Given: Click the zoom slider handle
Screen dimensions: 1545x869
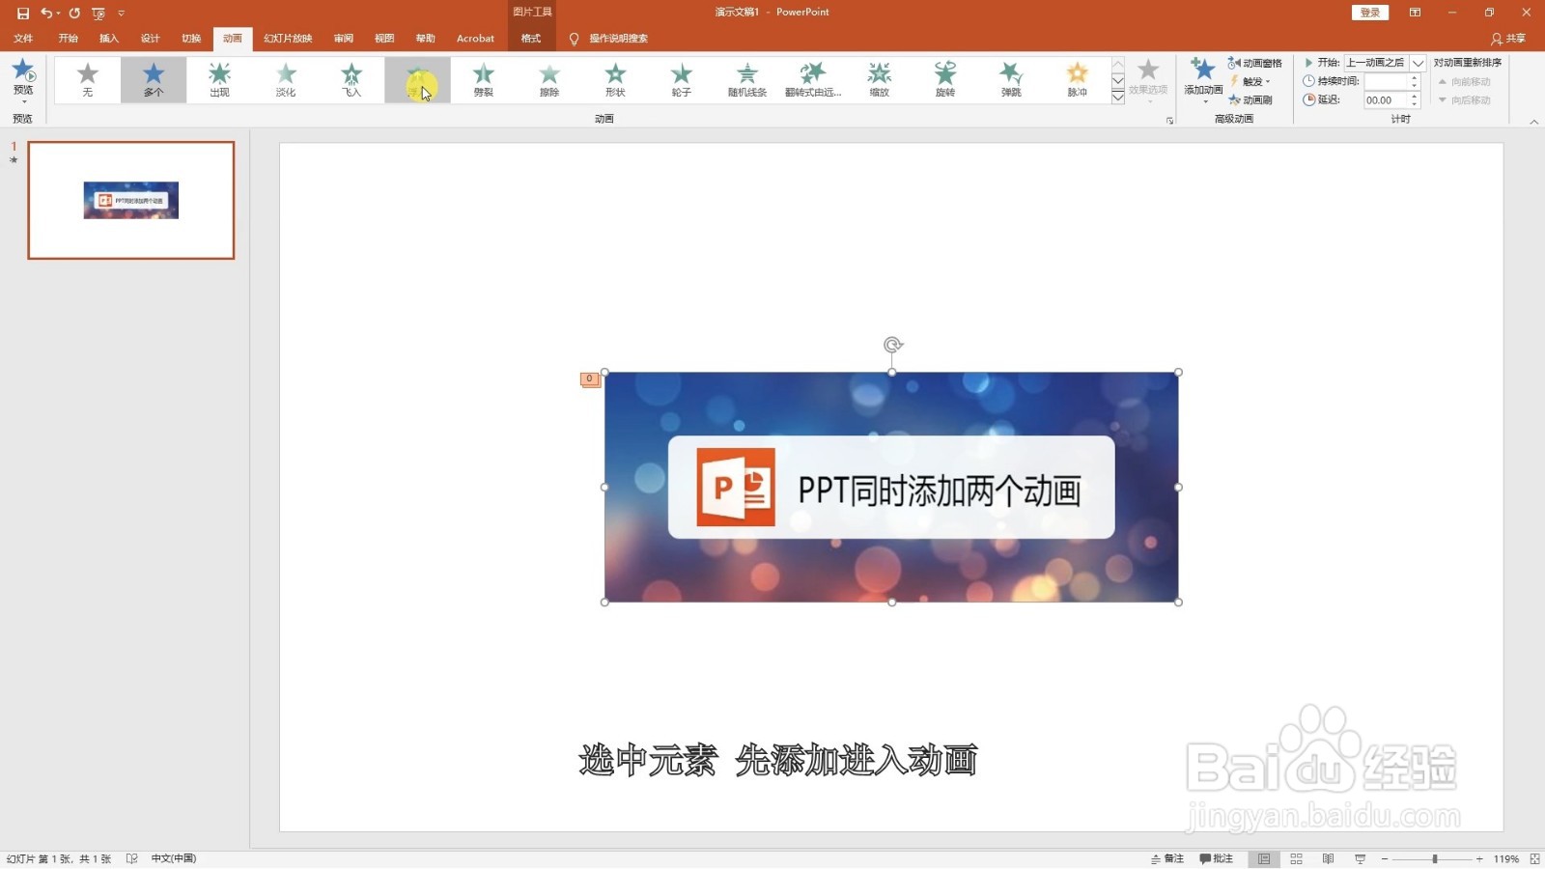Looking at the screenshot, I should pyautogui.click(x=1435, y=858).
